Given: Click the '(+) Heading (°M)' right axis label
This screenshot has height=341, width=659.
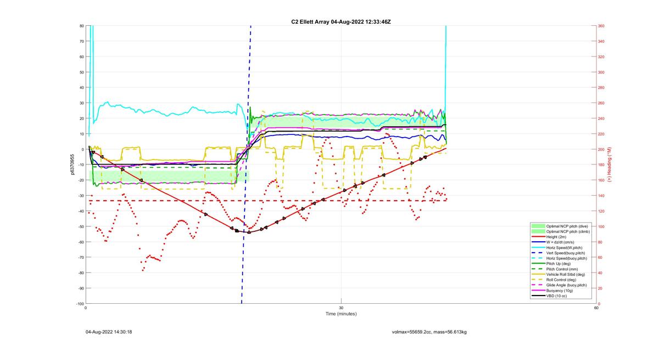Looking at the screenshot, I should pyautogui.click(x=609, y=164).
